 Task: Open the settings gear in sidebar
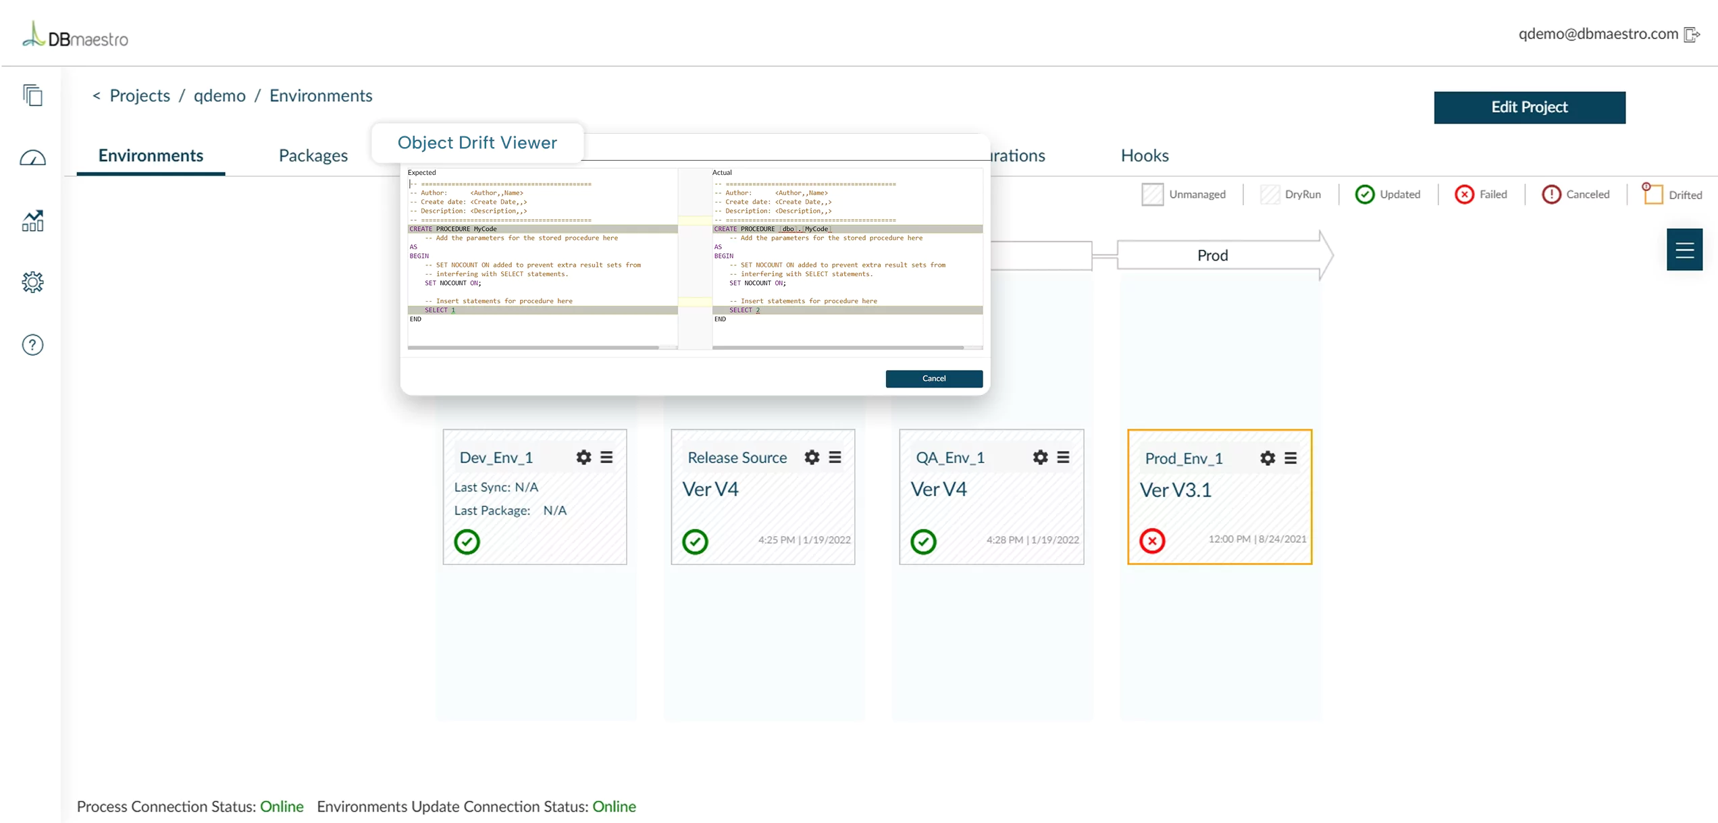32,282
